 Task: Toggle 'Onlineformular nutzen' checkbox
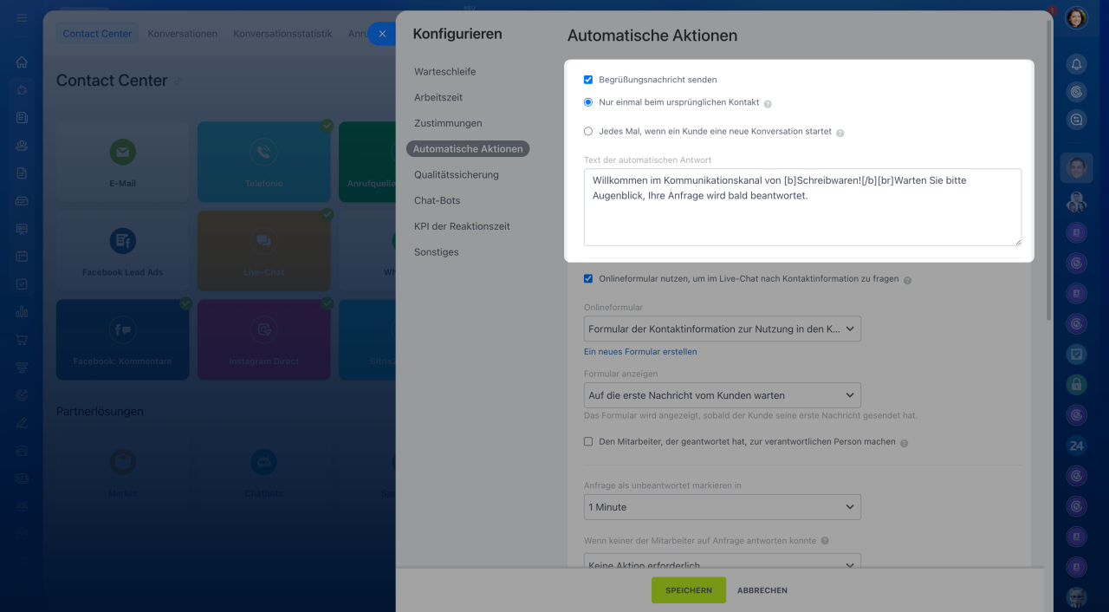tap(588, 279)
